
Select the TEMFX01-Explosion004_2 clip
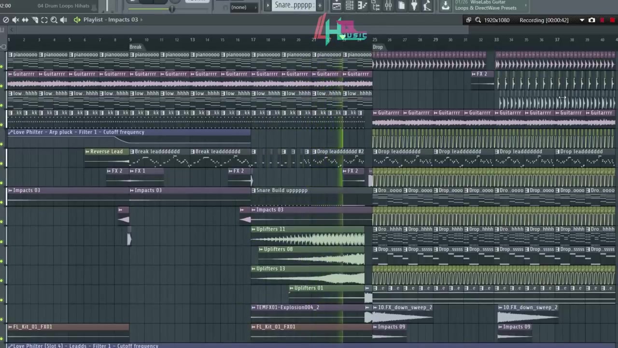[308, 313]
